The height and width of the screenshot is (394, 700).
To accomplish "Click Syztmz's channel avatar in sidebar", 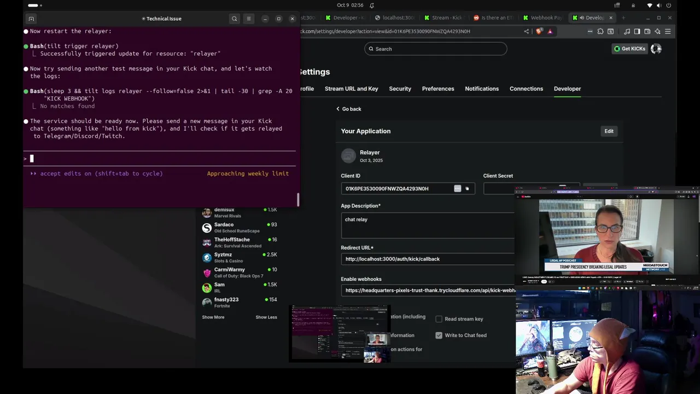I will (x=207, y=258).
